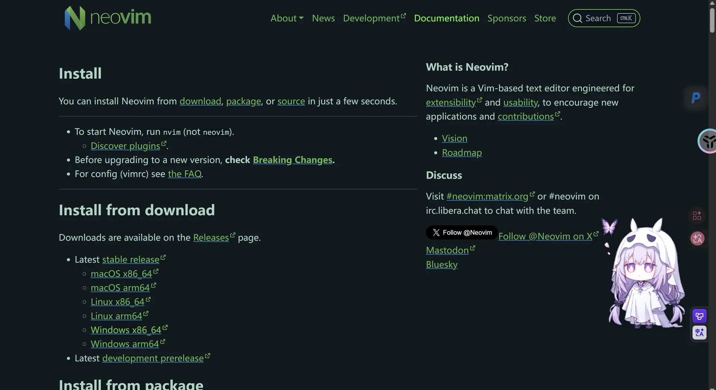Open the Breaking Changes link
This screenshot has height=390, width=716.
pos(292,160)
